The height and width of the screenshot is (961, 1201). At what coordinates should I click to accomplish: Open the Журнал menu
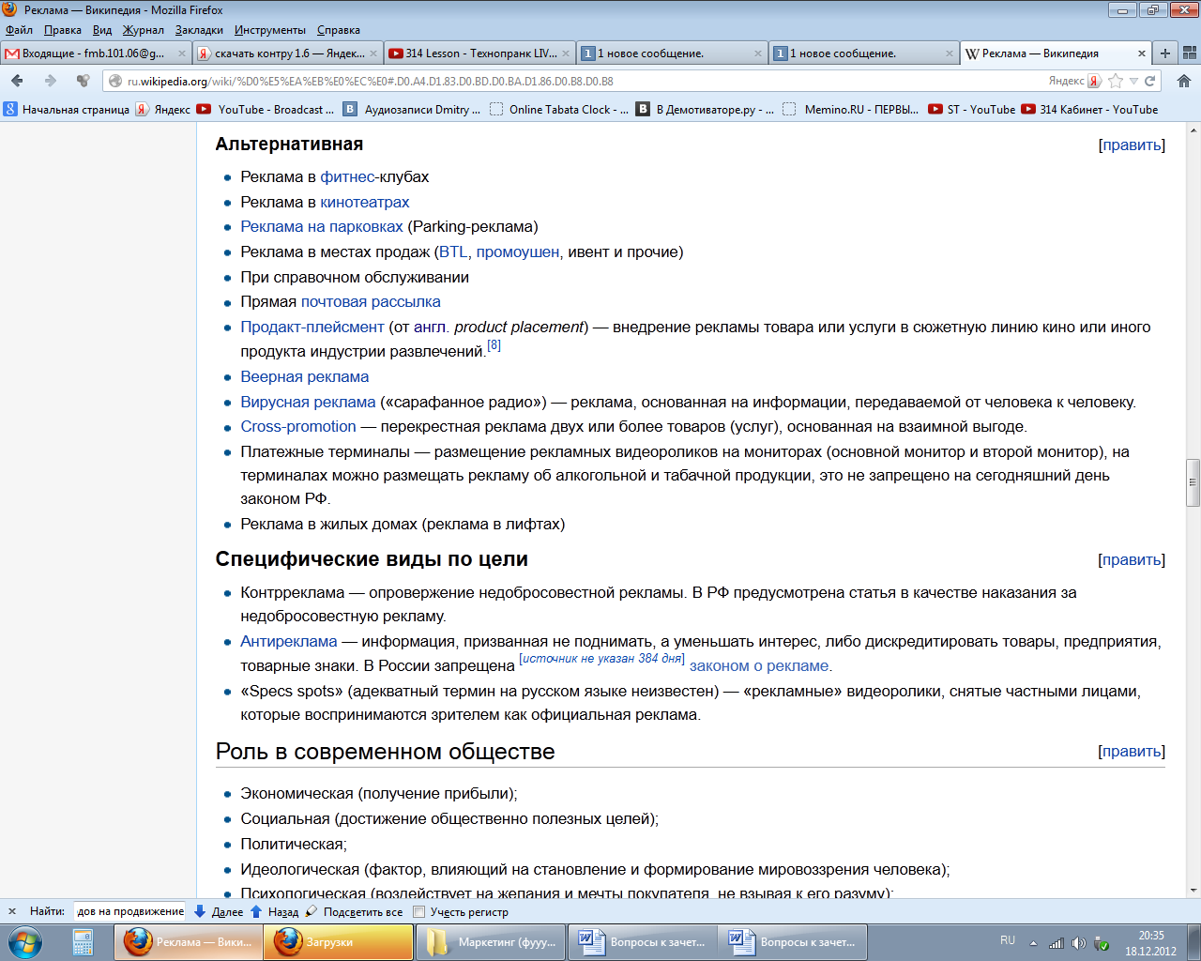click(143, 30)
